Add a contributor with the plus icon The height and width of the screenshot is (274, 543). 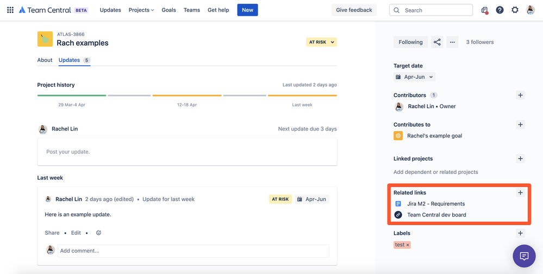click(520, 95)
